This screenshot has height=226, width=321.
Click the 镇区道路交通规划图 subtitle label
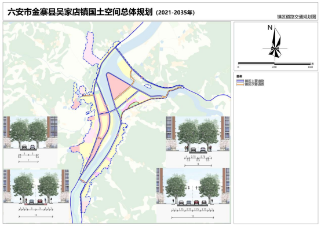point(297,17)
